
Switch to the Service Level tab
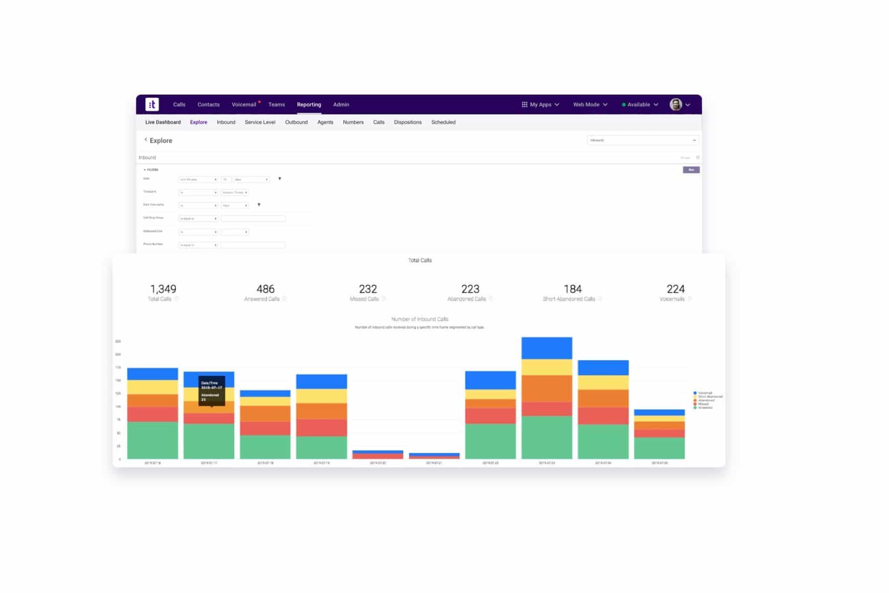(260, 122)
